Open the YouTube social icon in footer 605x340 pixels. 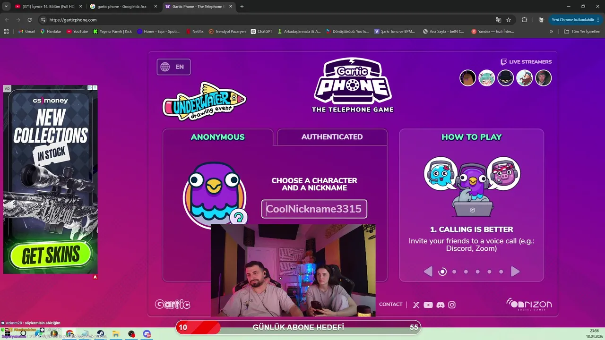coord(428,305)
